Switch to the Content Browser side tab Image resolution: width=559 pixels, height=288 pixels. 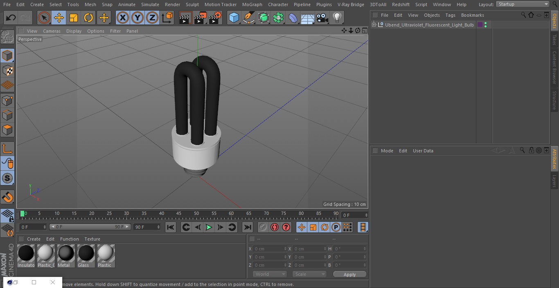tap(554, 67)
